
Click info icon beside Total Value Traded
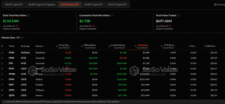point(178,15)
